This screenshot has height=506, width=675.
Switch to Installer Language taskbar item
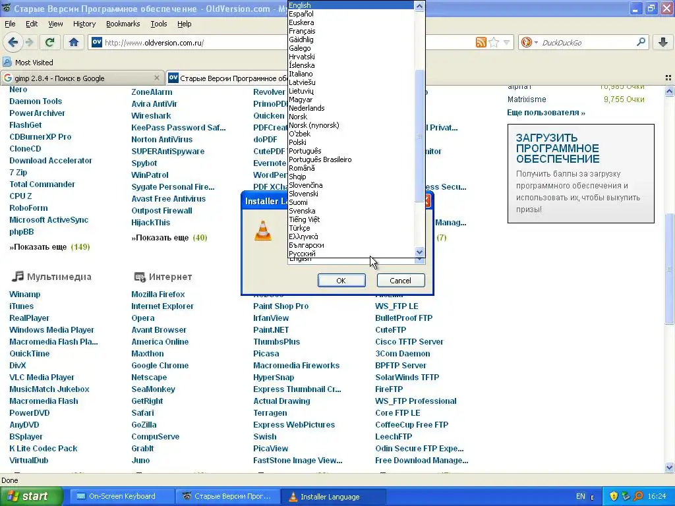[332, 497]
